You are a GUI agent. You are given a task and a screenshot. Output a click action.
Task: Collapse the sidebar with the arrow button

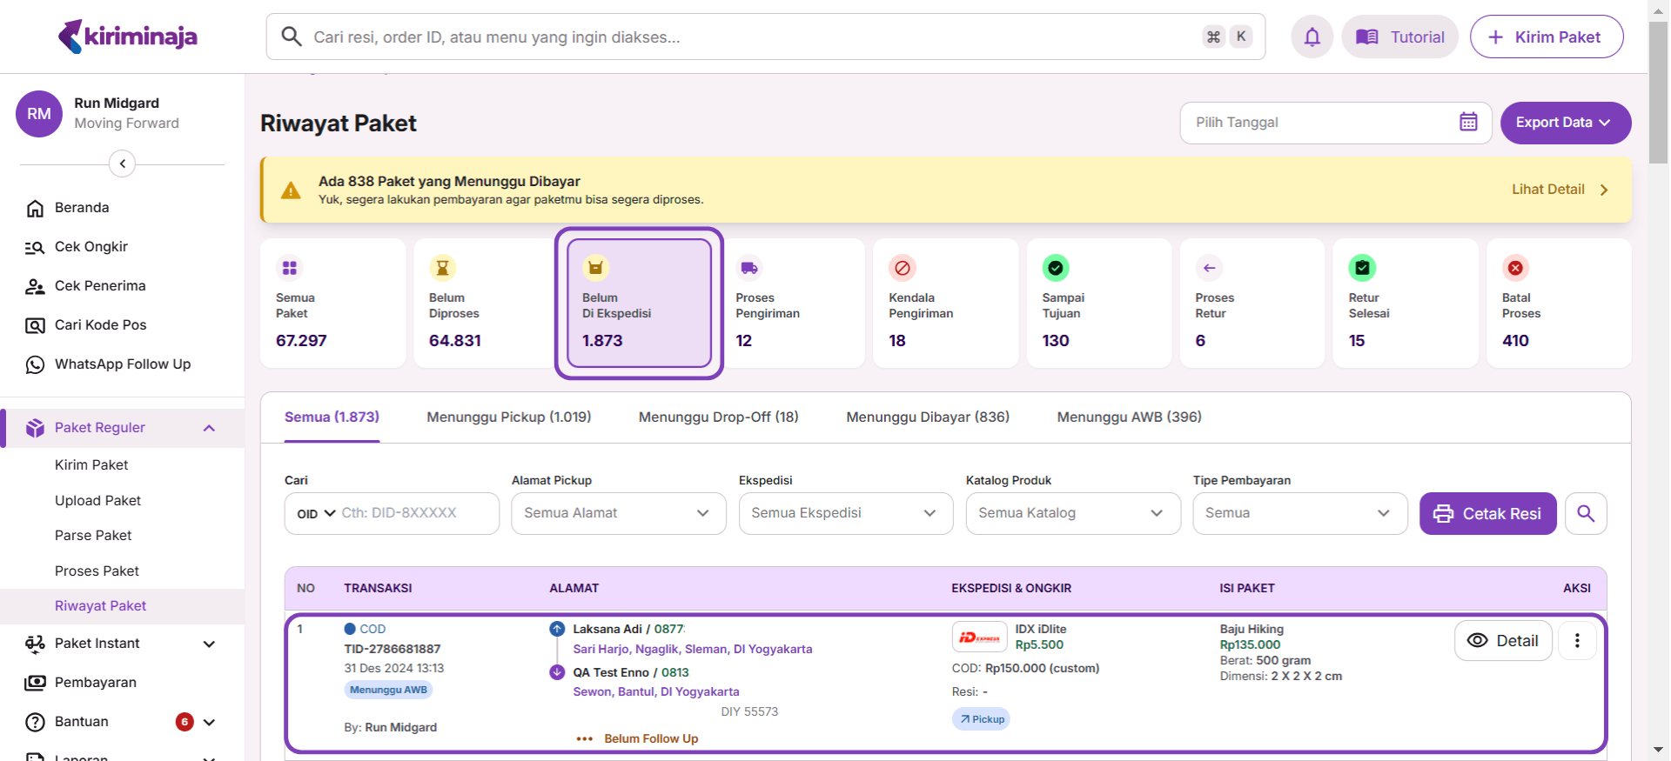(x=123, y=164)
